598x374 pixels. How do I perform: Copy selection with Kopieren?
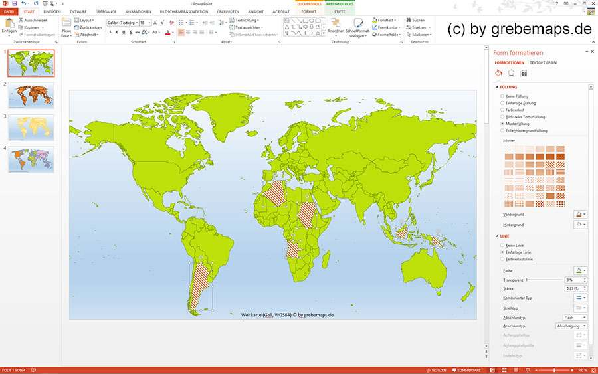31,27
